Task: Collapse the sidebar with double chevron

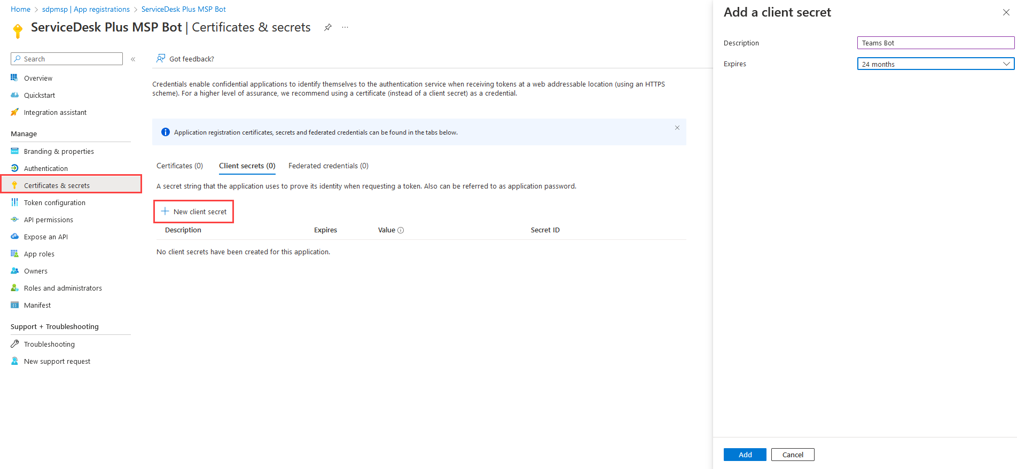Action: click(x=133, y=59)
